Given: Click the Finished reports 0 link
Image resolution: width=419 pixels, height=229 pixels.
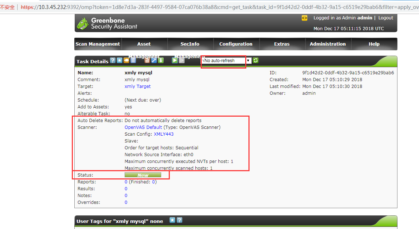Looking at the screenshot, I should point(154,182).
